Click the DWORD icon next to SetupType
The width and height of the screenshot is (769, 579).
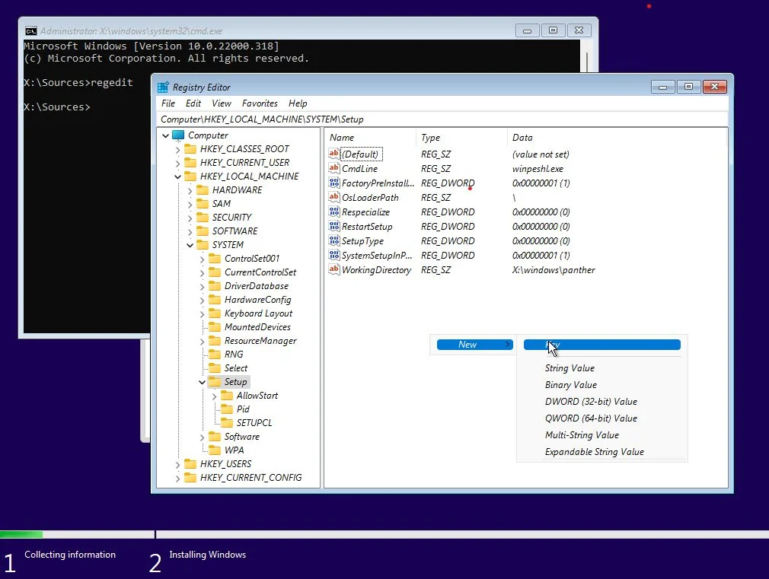pos(334,240)
